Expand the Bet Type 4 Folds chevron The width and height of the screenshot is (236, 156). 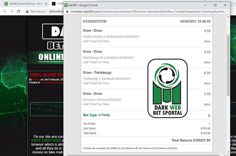click(x=208, y=115)
